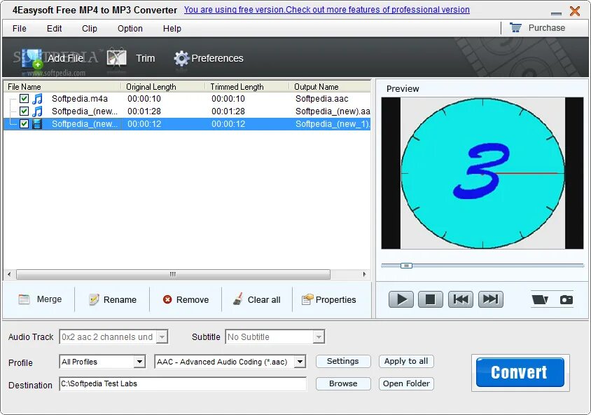
Task: Click the Purchase shopping cart icon
Action: click(515, 27)
